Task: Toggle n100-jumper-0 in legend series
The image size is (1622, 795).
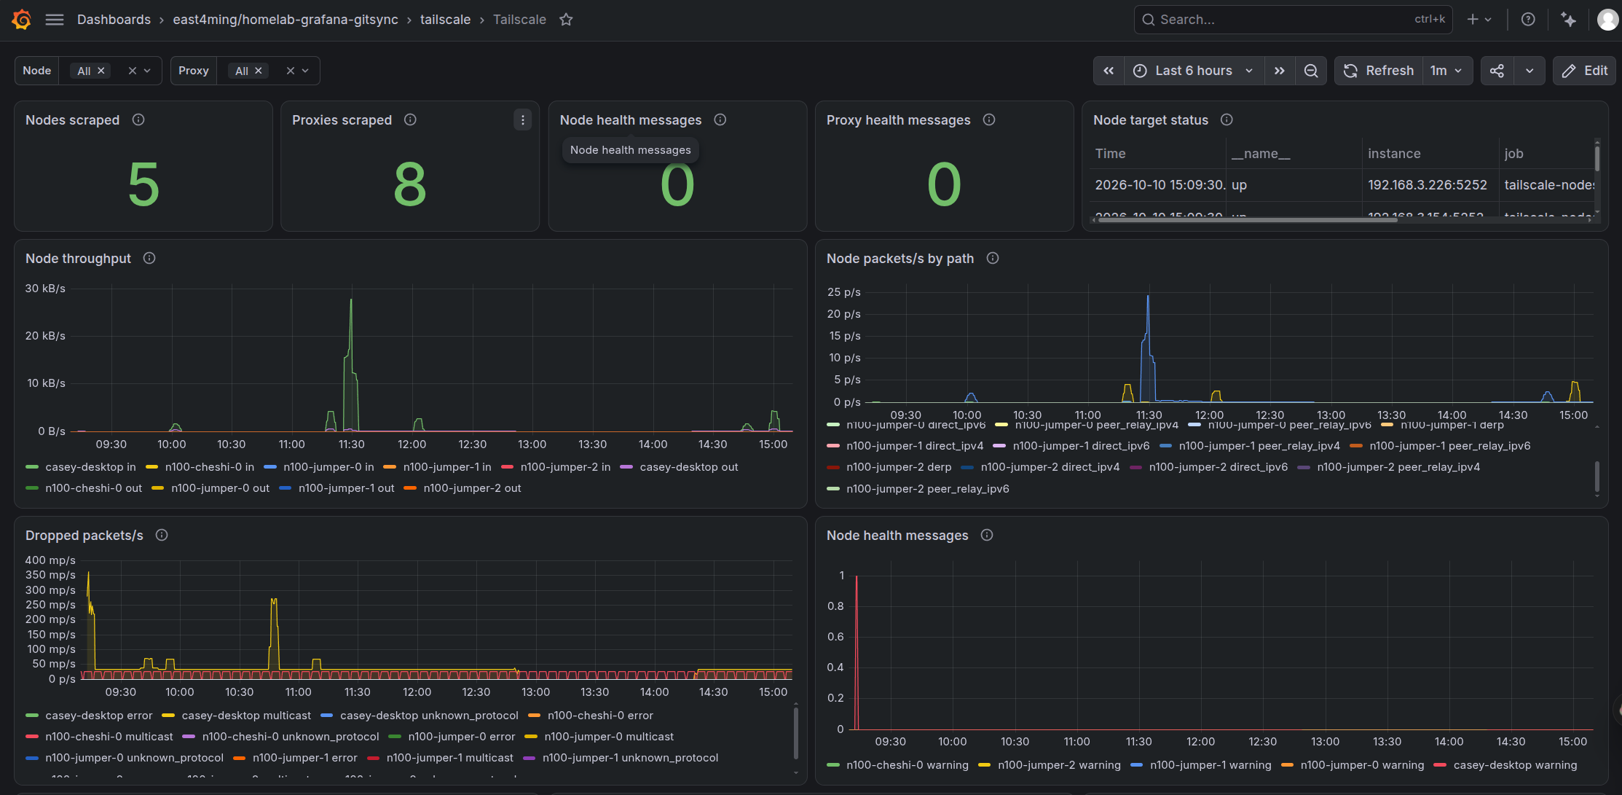Action: coord(328,467)
